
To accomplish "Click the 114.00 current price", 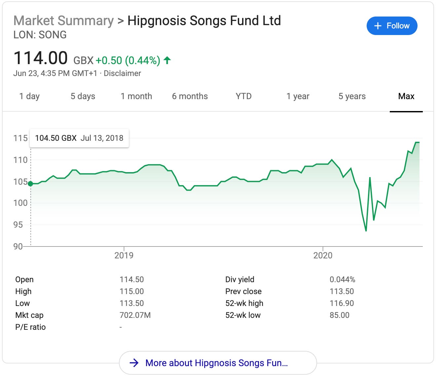I will (41, 58).
